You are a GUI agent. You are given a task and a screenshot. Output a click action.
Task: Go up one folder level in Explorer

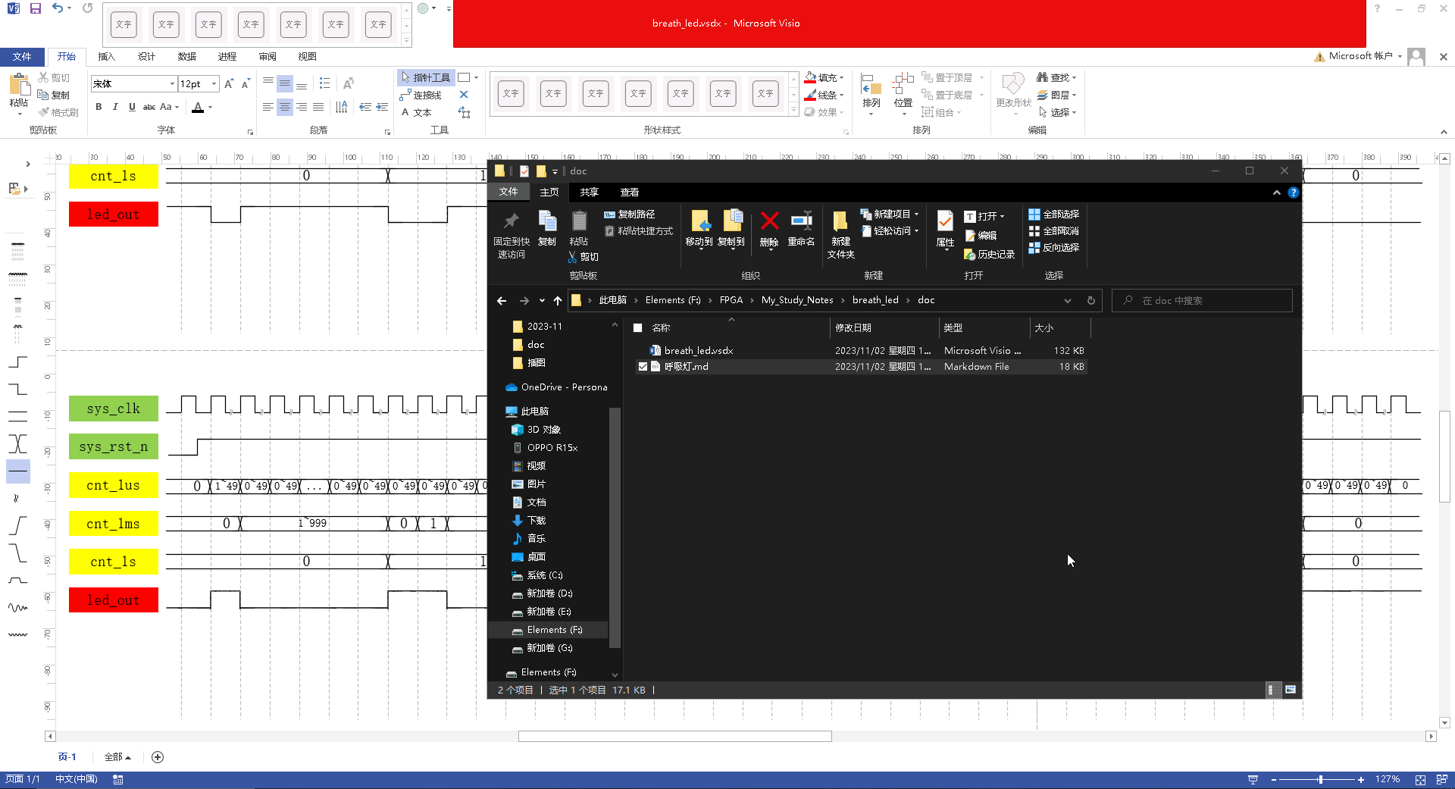click(x=558, y=301)
